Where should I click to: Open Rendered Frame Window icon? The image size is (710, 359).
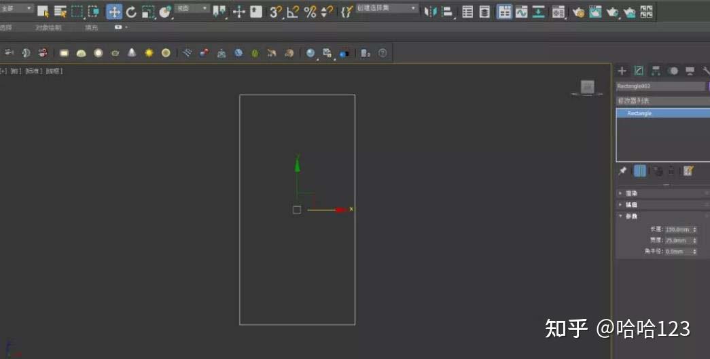coord(595,12)
